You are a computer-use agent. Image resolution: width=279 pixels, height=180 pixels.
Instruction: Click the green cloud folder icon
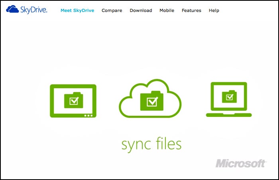150,99
